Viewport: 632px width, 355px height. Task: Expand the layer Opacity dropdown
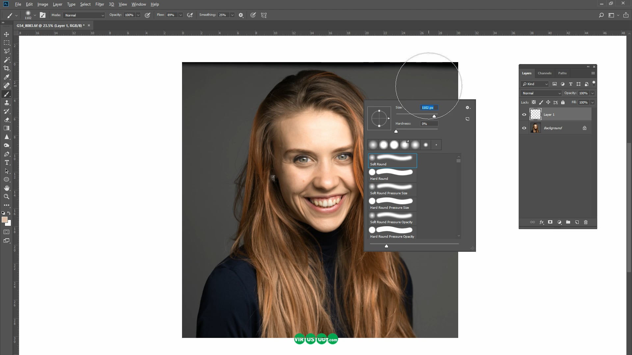(592, 93)
